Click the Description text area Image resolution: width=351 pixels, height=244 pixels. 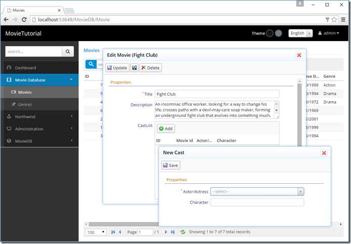click(x=216, y=110)
